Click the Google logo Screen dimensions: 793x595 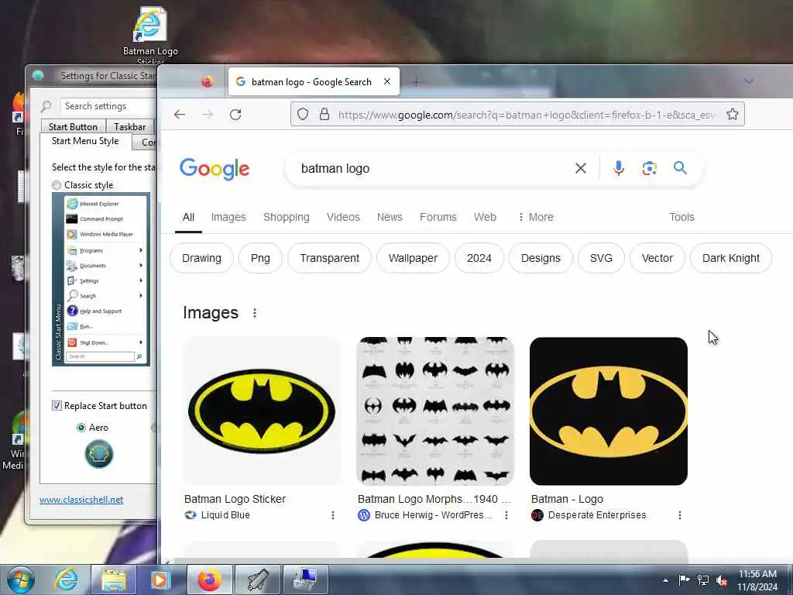coord(215,168)
